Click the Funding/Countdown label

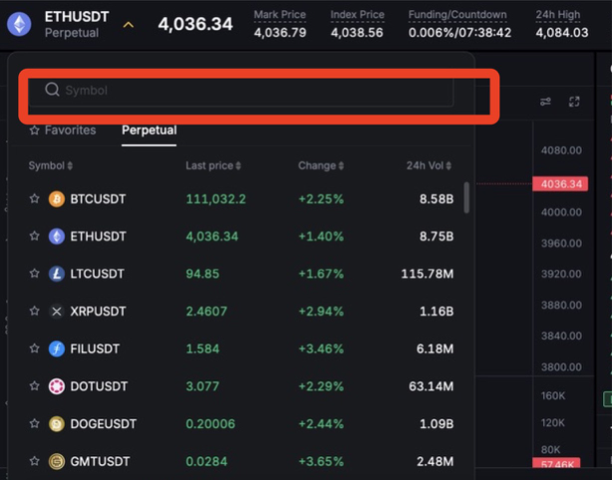coord(458,15)
